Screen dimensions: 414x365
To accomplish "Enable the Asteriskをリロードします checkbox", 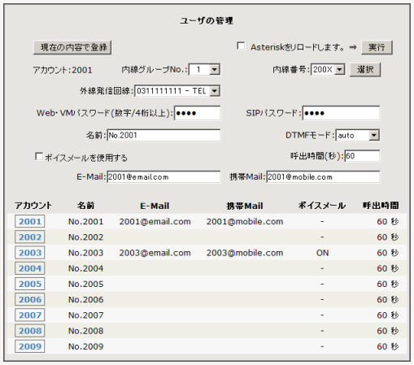I will [x=241, y=46].
